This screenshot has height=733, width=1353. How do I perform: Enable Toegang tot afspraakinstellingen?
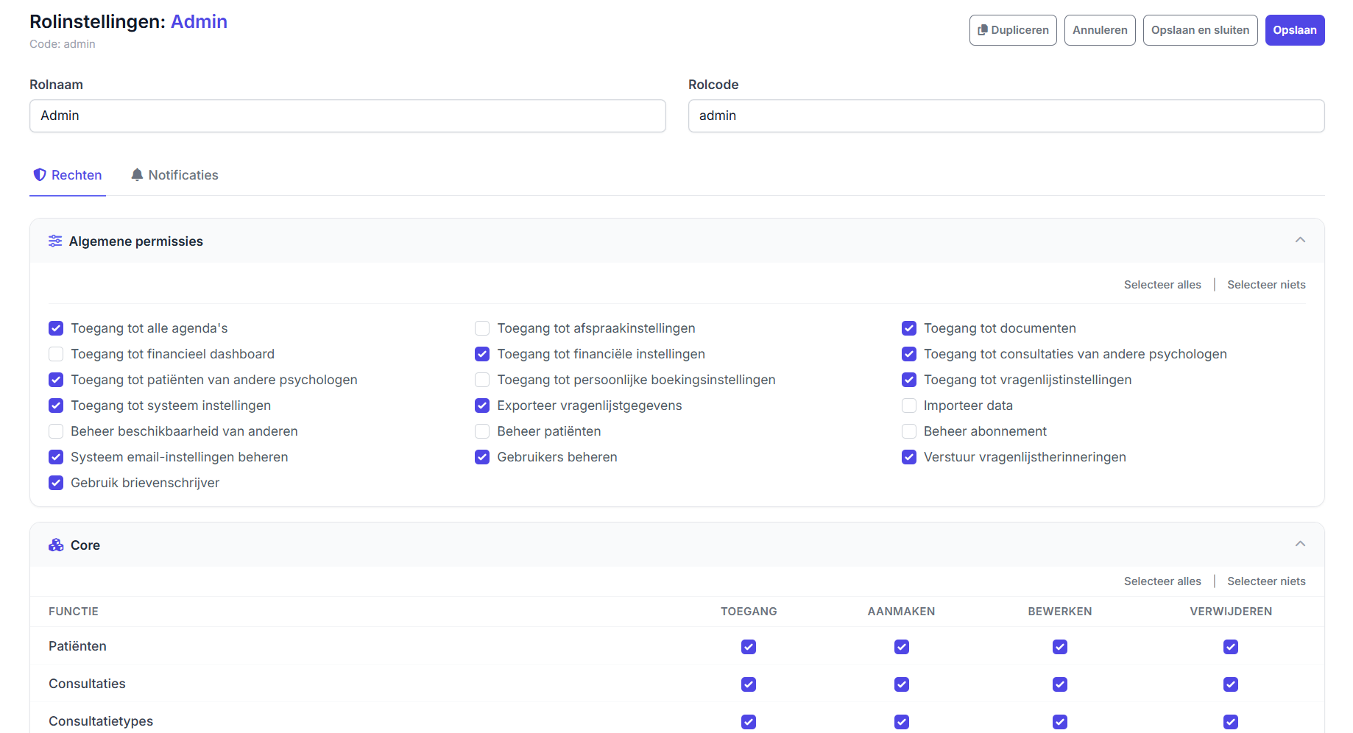click(x=482, y=328)
